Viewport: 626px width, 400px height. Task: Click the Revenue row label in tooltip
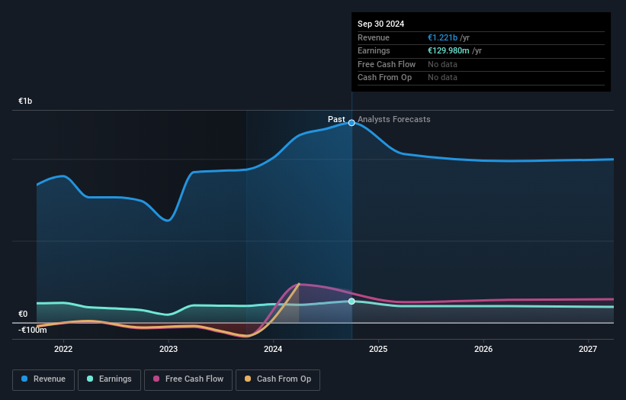click(x=374, y=37)
